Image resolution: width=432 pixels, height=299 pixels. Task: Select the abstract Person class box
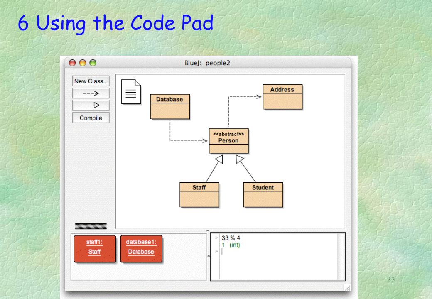coord(229,141)
